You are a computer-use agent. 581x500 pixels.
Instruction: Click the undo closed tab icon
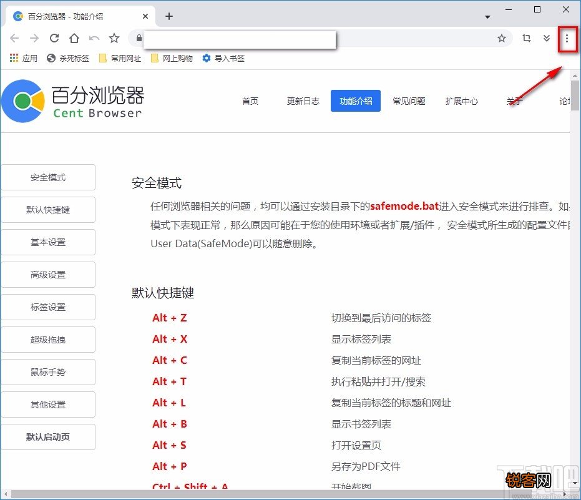94,38
